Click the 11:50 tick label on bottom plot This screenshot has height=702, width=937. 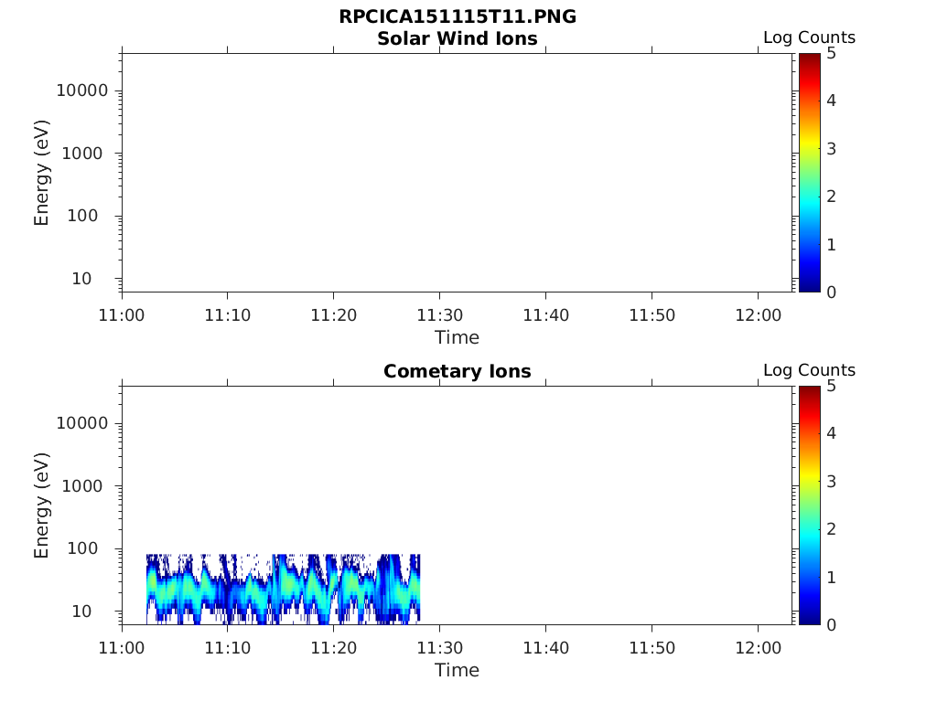click(652, 648)
